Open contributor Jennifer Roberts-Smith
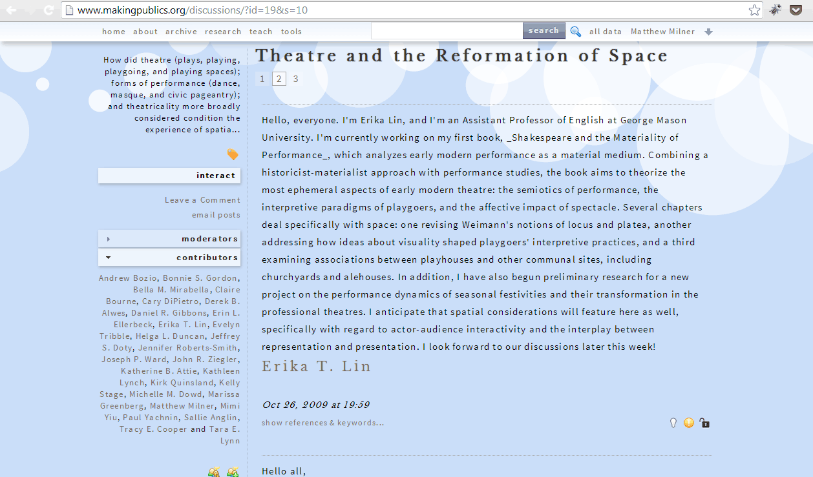The image size is (813, 477). pyautogui.click(x=187, y=348)
